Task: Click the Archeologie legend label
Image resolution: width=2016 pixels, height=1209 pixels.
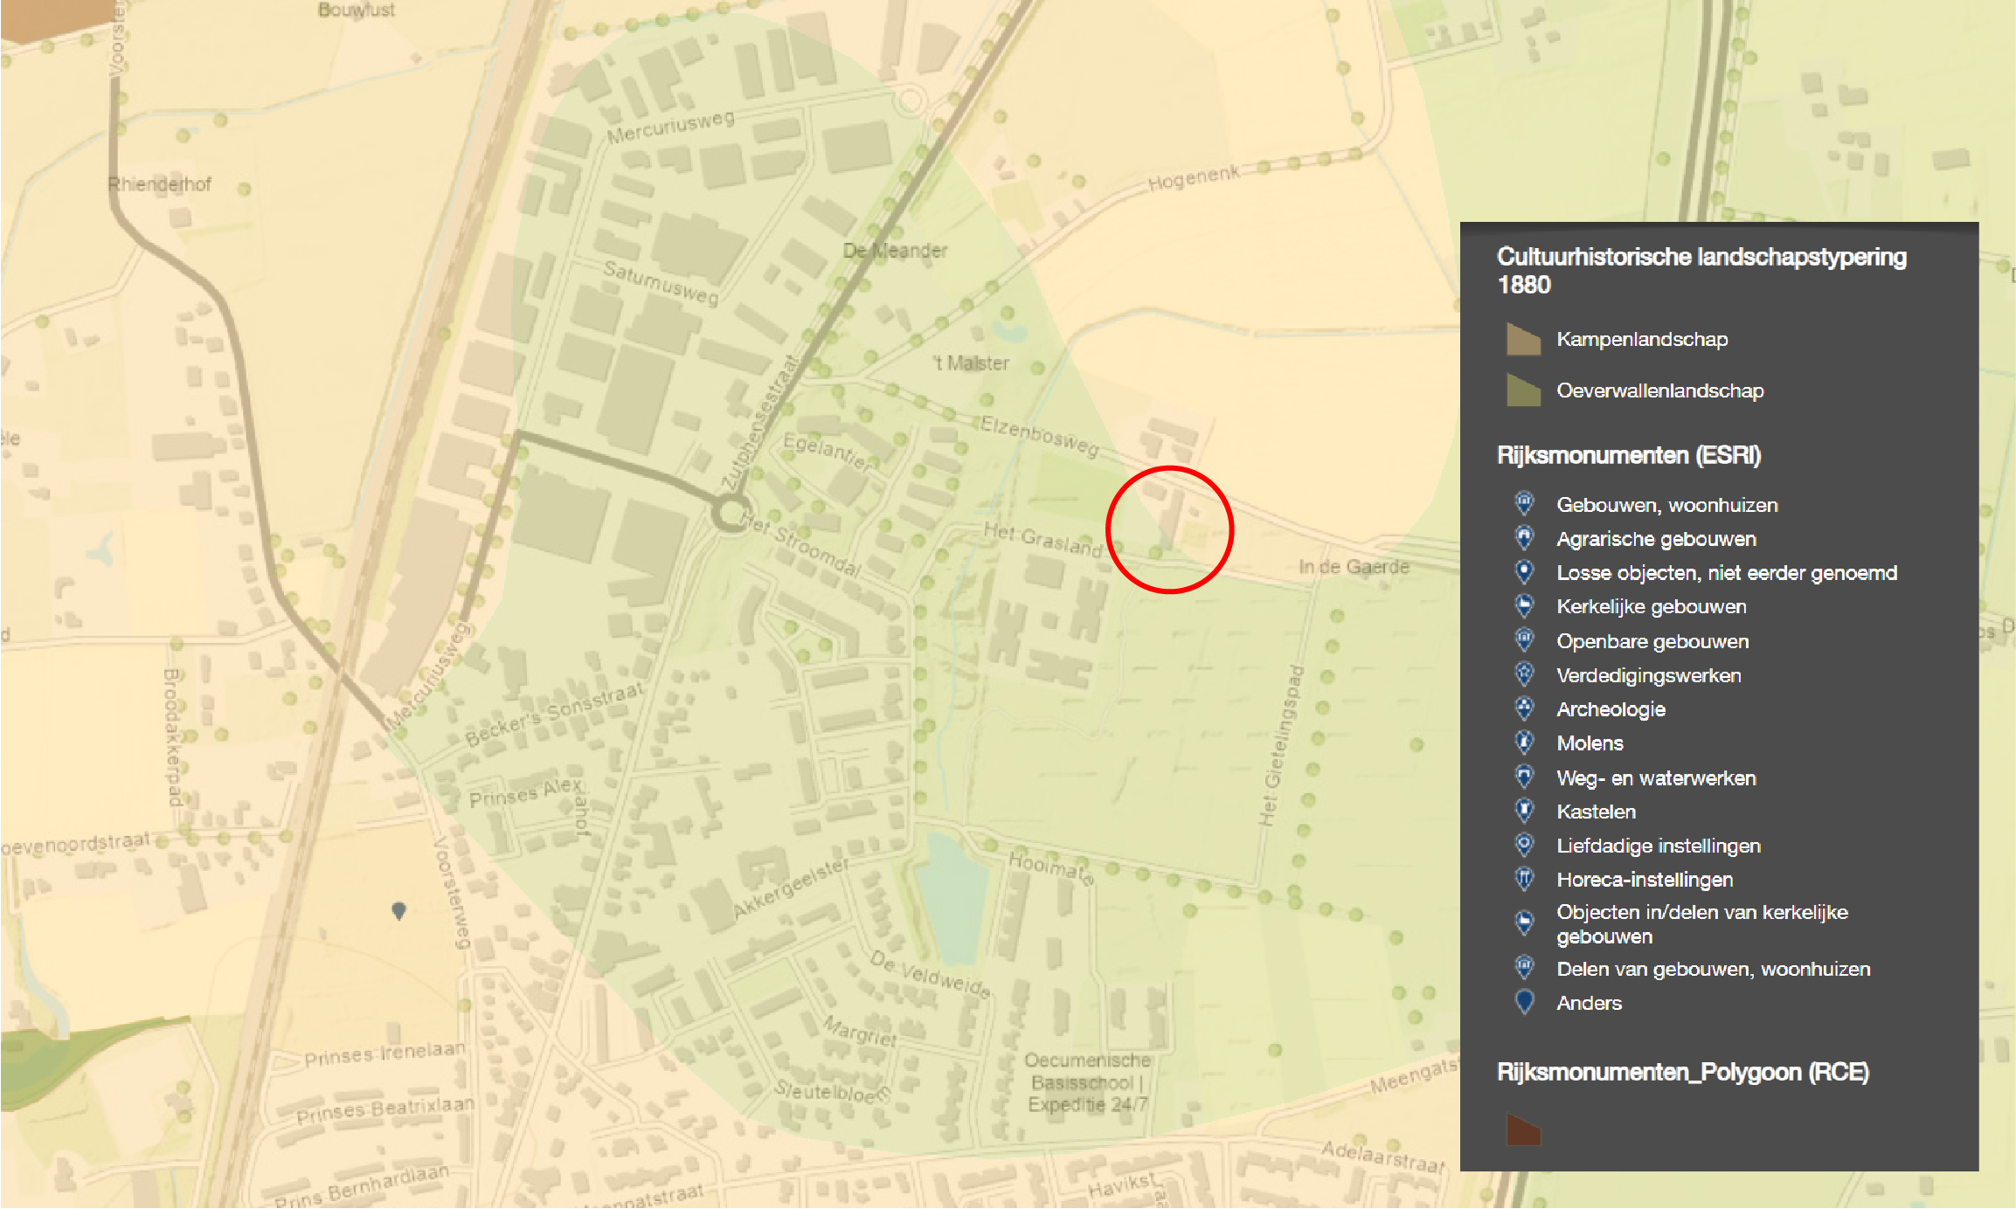Action: click(x=1611, y=709)
